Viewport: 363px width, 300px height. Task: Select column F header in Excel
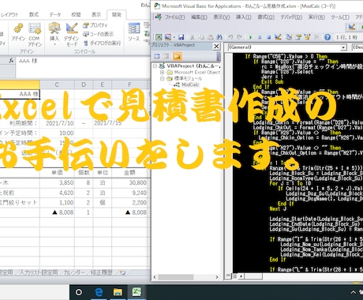(129, 84)
